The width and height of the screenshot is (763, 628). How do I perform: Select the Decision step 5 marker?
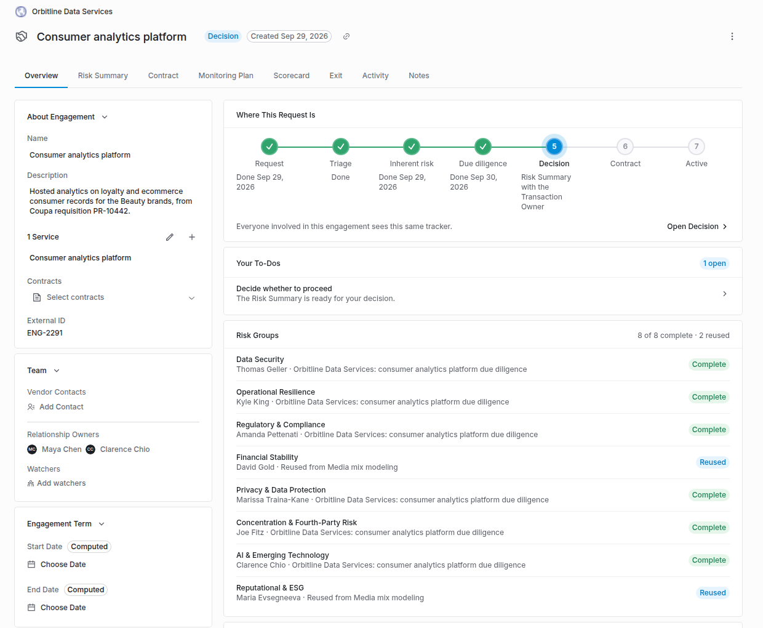coord(554,147)
